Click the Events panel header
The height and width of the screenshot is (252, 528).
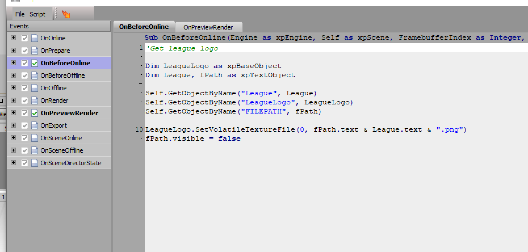pos(59,26)
